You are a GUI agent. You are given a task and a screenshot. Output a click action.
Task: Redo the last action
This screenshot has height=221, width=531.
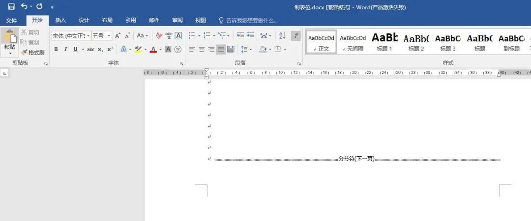point(39,6)
